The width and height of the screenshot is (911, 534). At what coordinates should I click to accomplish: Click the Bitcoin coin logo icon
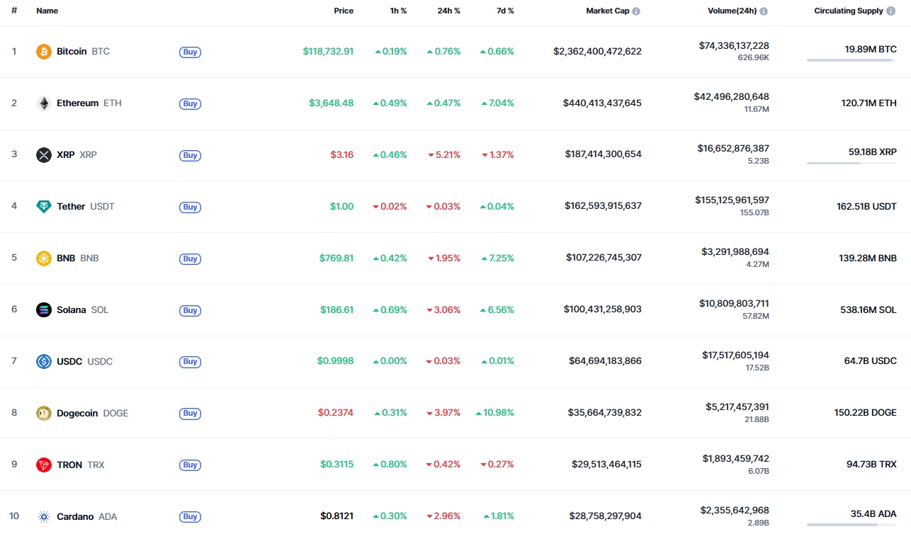(44, 52)
